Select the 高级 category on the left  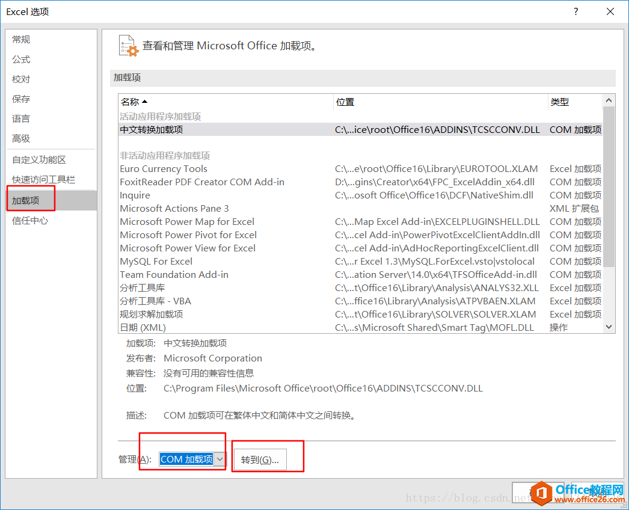pyautogui.click(x=20, y=138)
